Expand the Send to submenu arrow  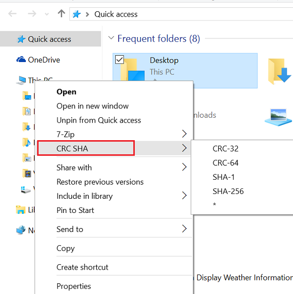(x=184, y=229)
